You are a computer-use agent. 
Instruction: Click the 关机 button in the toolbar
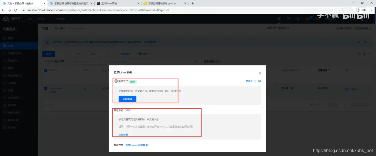[x=78, y=54]
